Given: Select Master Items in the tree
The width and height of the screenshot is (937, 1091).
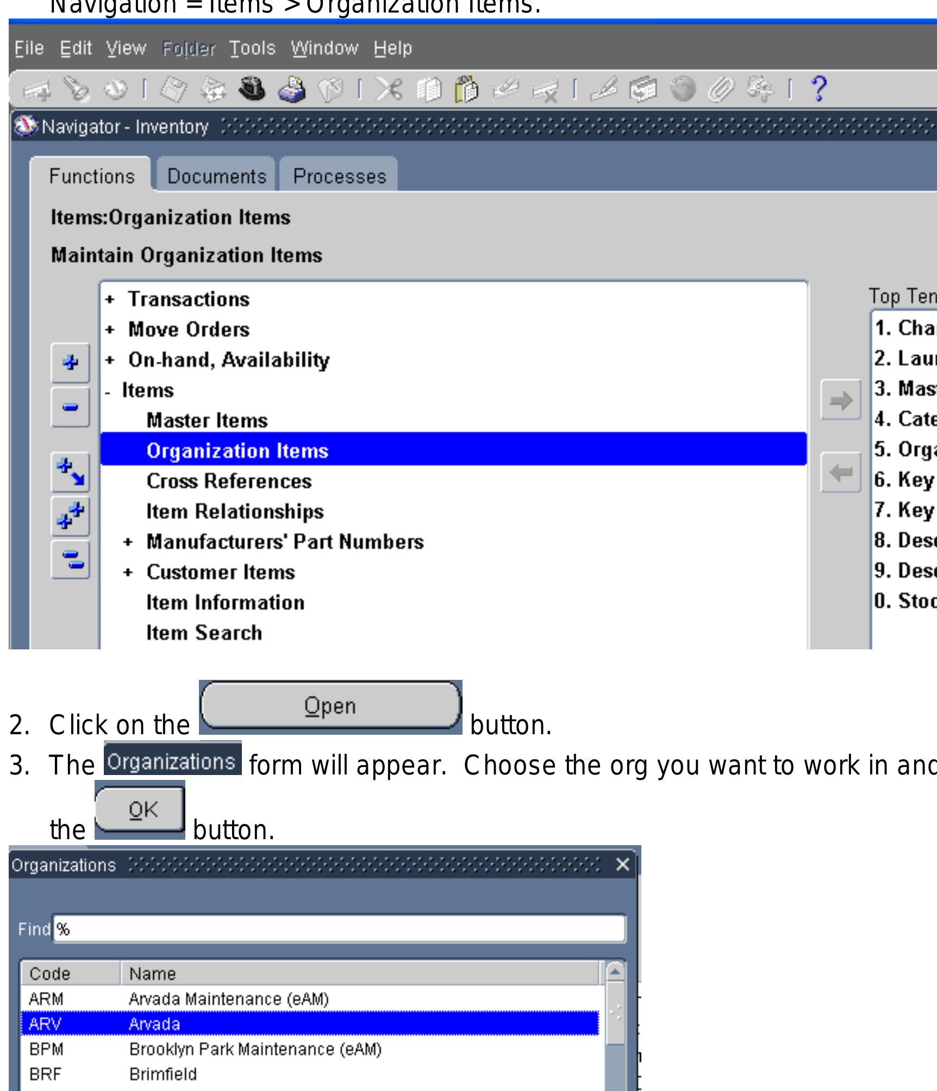Looking at the screenshot, I should (x=207, y=420).
